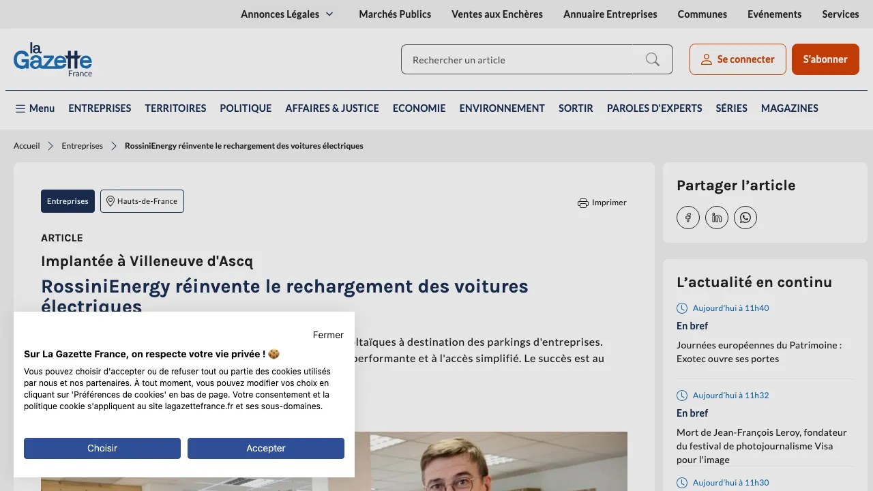Click the S'abonner button
Viewport: 873px width, 491px height.
point(825,59)
